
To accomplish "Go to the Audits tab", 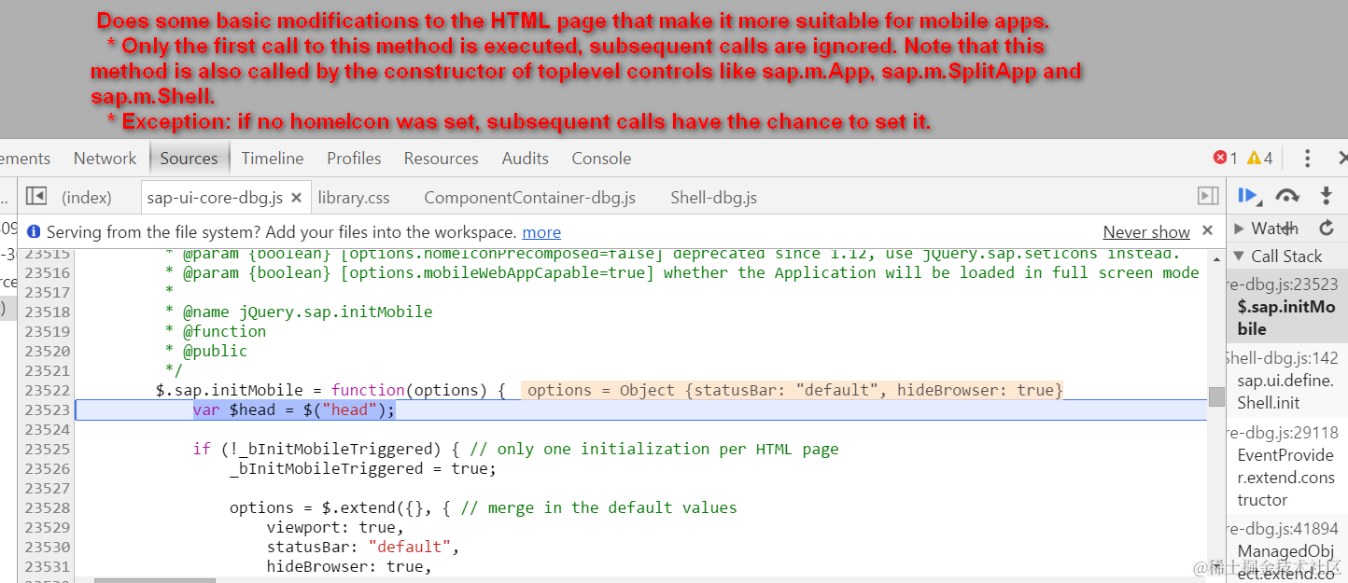I will point(526,159).
